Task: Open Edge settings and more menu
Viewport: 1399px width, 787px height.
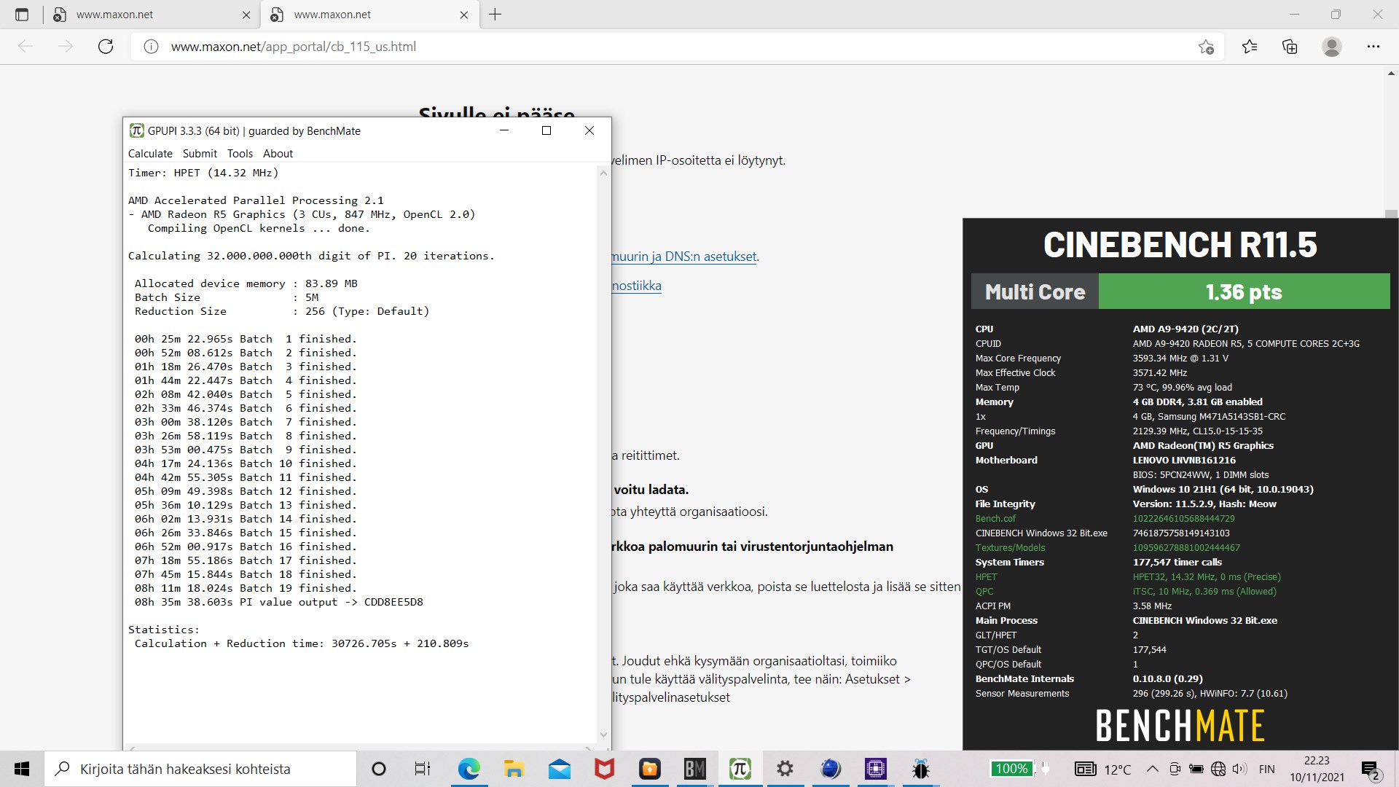Action: [1373, 47]
